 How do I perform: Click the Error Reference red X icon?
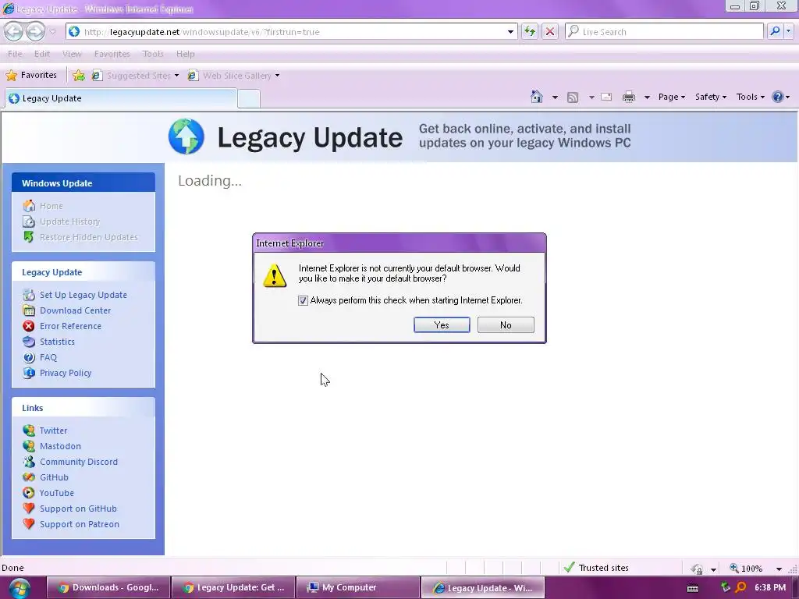click(29, 326)
